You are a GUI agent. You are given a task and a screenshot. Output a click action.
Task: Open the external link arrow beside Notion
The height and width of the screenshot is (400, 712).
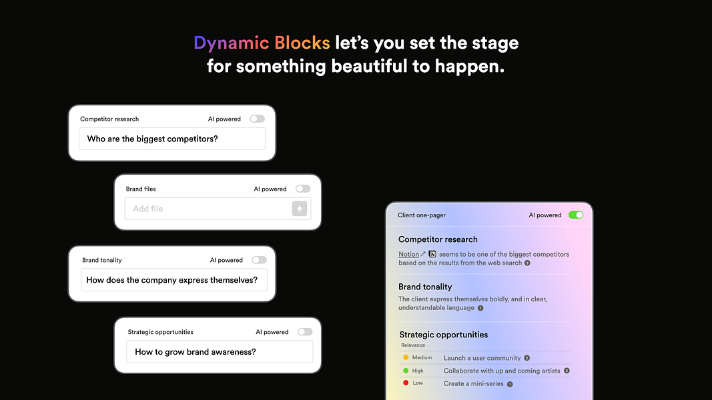point(423,254)
